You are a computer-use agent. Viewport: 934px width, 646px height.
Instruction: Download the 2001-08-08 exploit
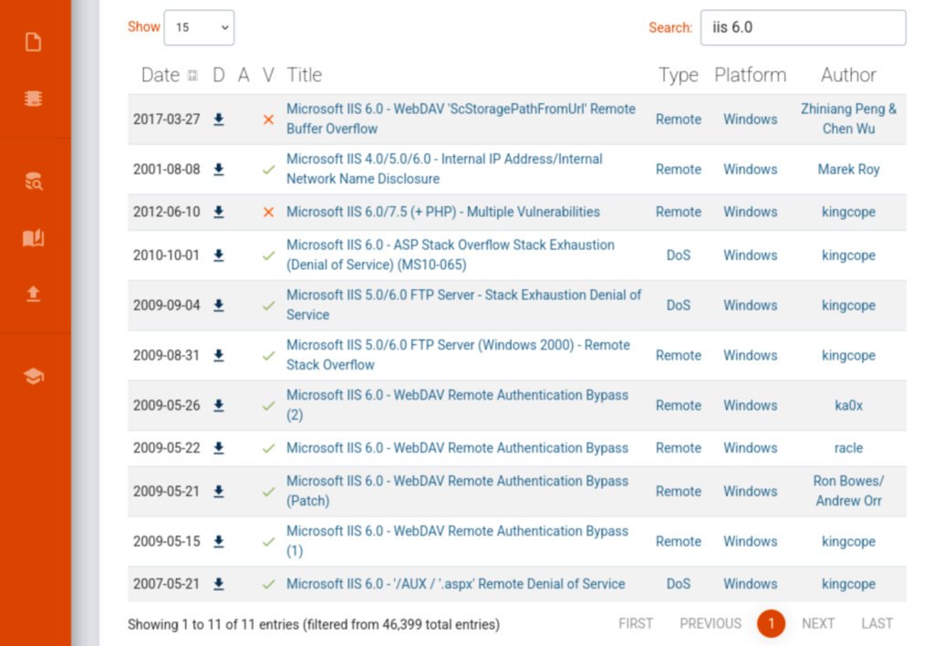pos(219,169)
